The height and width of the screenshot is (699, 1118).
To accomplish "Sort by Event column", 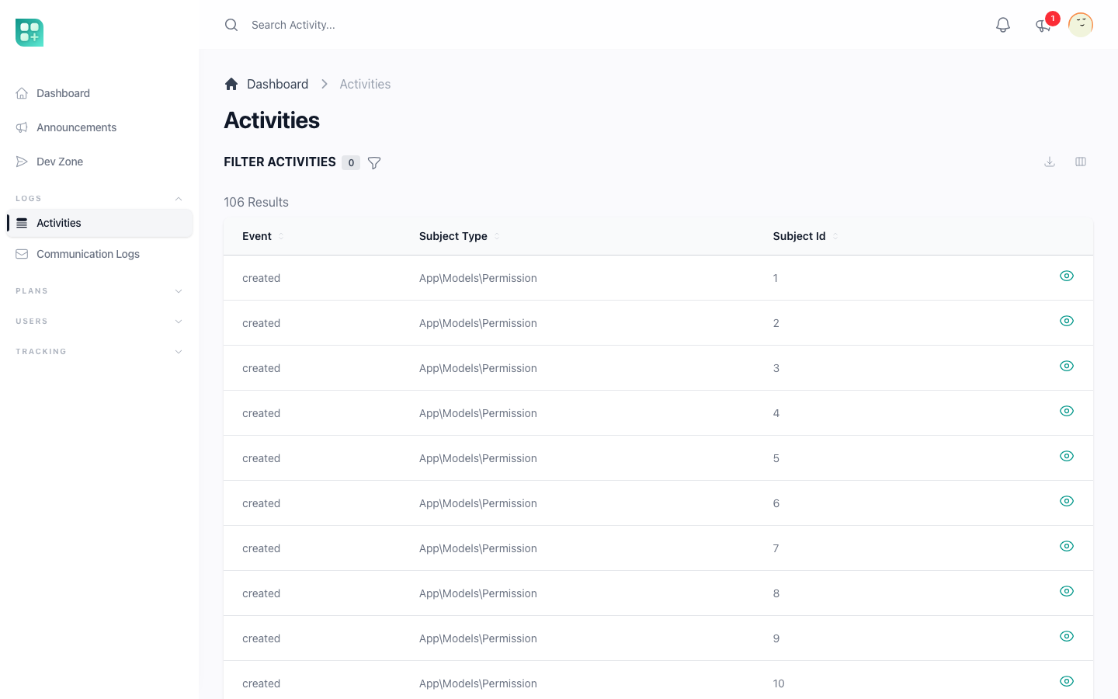I will click(262, 236).
